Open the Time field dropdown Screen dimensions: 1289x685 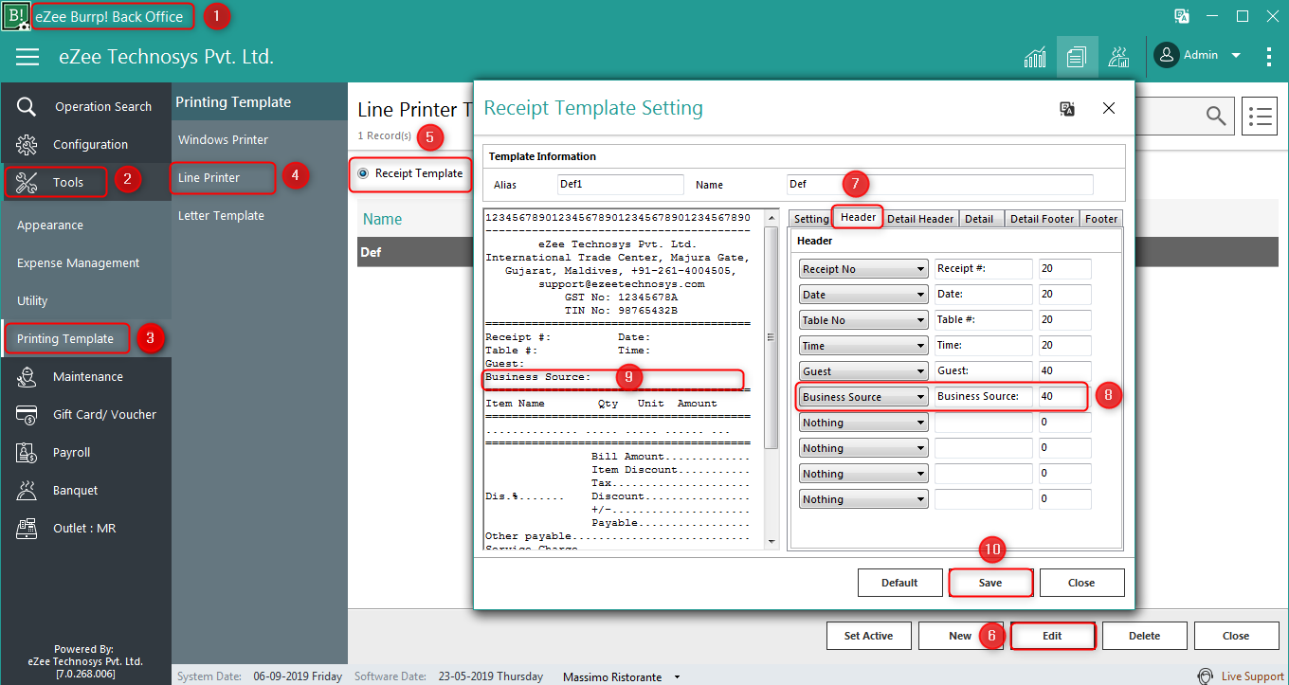[863, 346]
